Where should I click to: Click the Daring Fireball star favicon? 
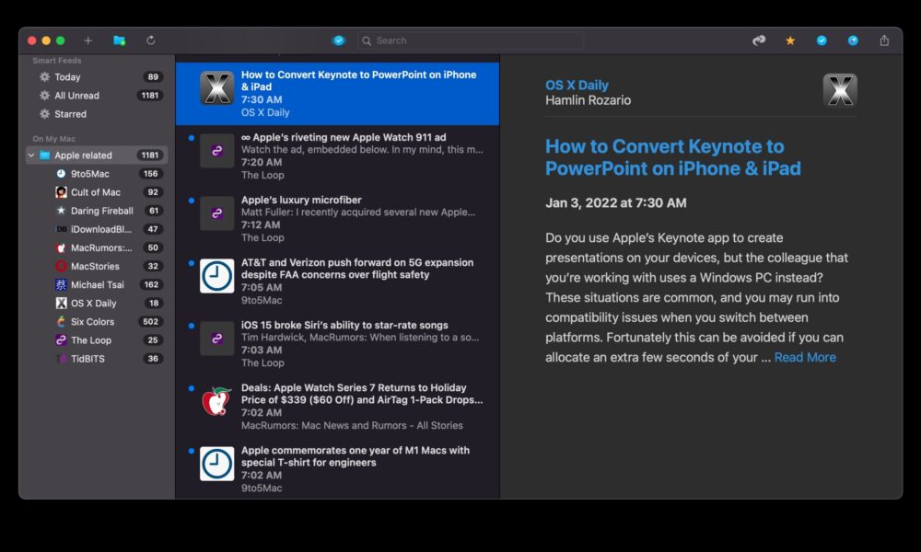tap(61, 211)
